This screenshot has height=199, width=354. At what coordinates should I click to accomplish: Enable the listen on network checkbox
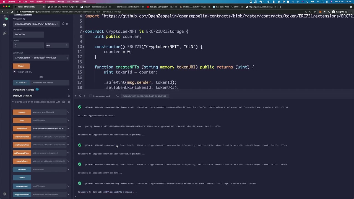(90, 96)
